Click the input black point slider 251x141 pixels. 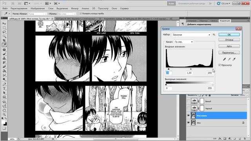click(168, 69)
